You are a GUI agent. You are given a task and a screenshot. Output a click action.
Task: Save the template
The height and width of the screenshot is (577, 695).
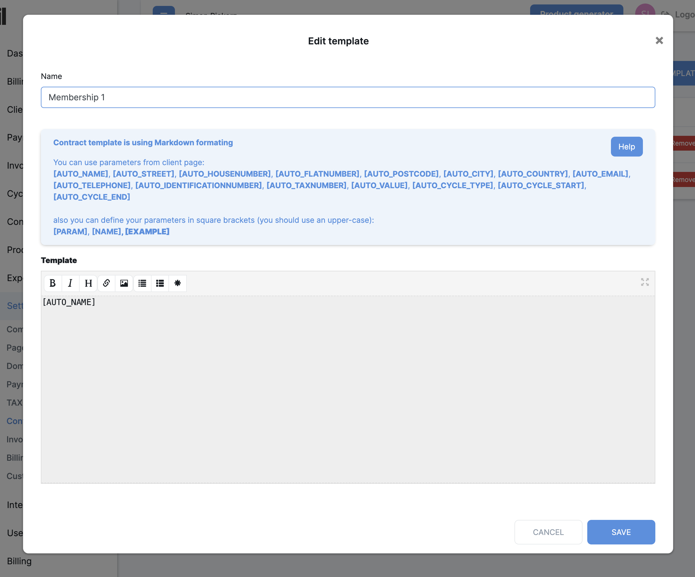tap(621, 532)
